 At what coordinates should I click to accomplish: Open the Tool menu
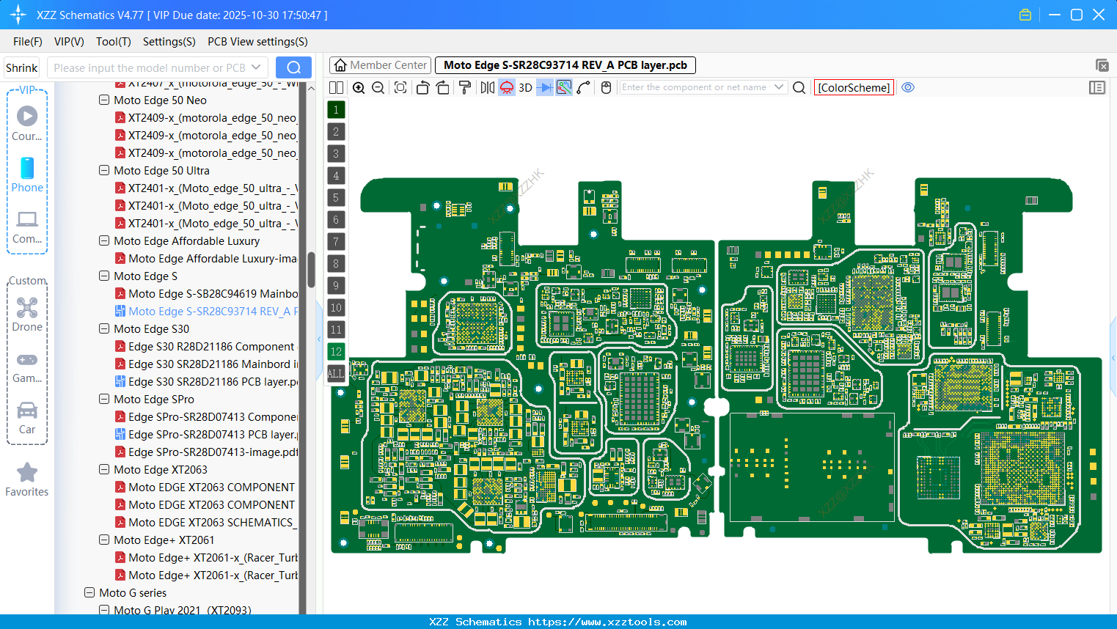(x=113, y=42)
